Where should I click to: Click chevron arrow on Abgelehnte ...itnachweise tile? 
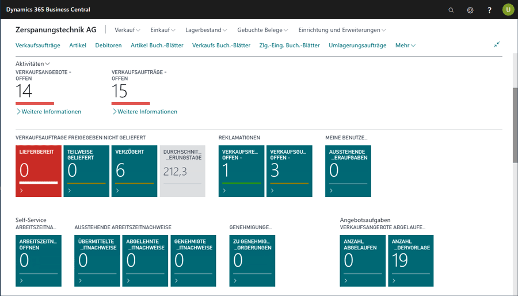click(128, 280)
